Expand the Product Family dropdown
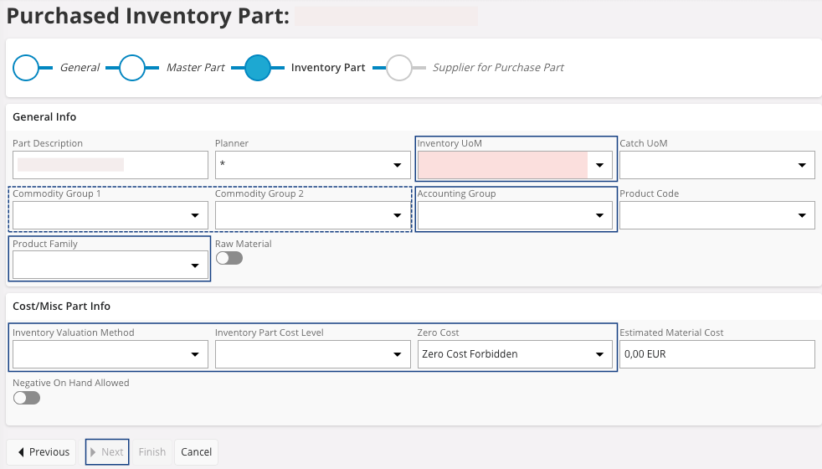The width and height of the screenshot is (822, 469). point(195,266)
